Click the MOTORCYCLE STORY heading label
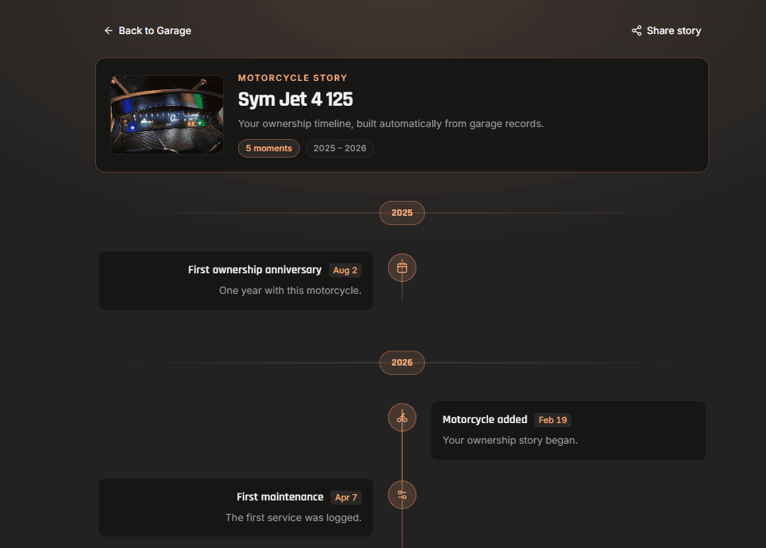This screenshot has width=766, height=548. click(x=293, y=78)
